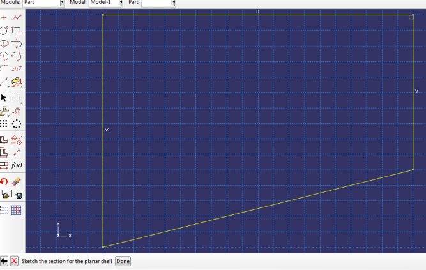The image size is (426, 270).
Task: Select the Add Constraint tool
Action: (17, 140)
